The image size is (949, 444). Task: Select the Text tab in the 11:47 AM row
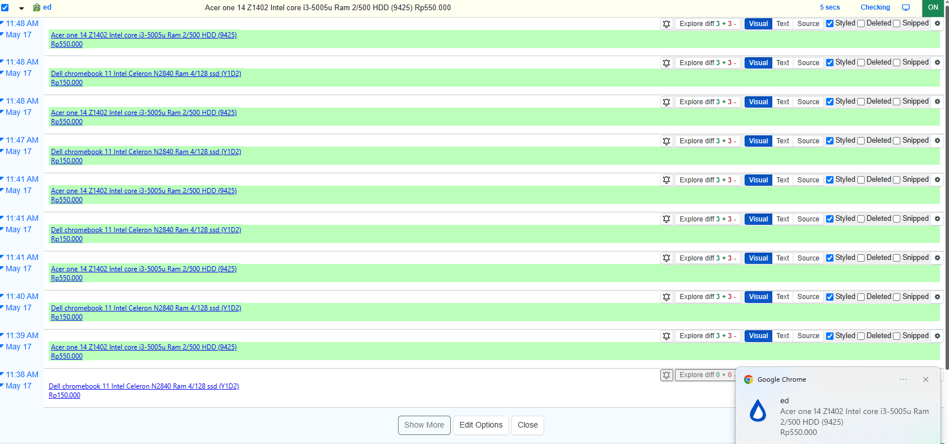click(783, 141)
